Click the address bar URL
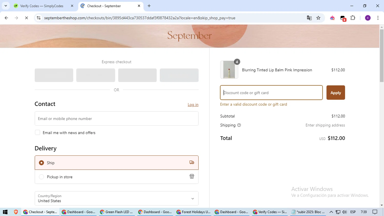This screenshot has height=216, width=384. (140, 18)
